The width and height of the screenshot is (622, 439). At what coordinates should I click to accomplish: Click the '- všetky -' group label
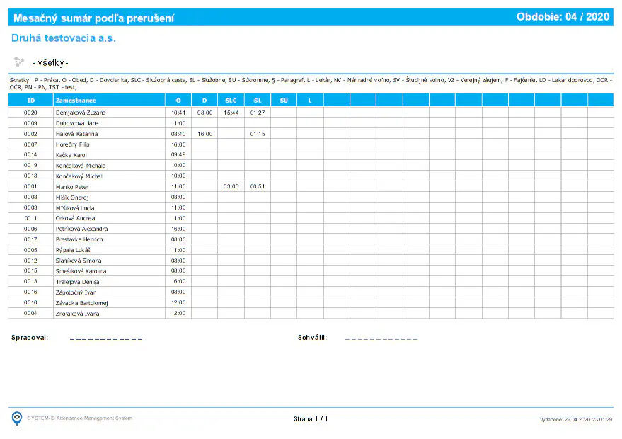point(50,63)
